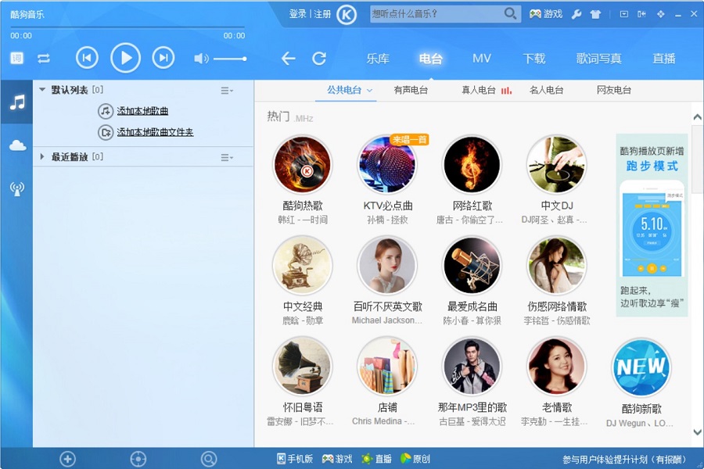
Task: Play the KTV必点曲 station
Action: [x=387, y=165]
